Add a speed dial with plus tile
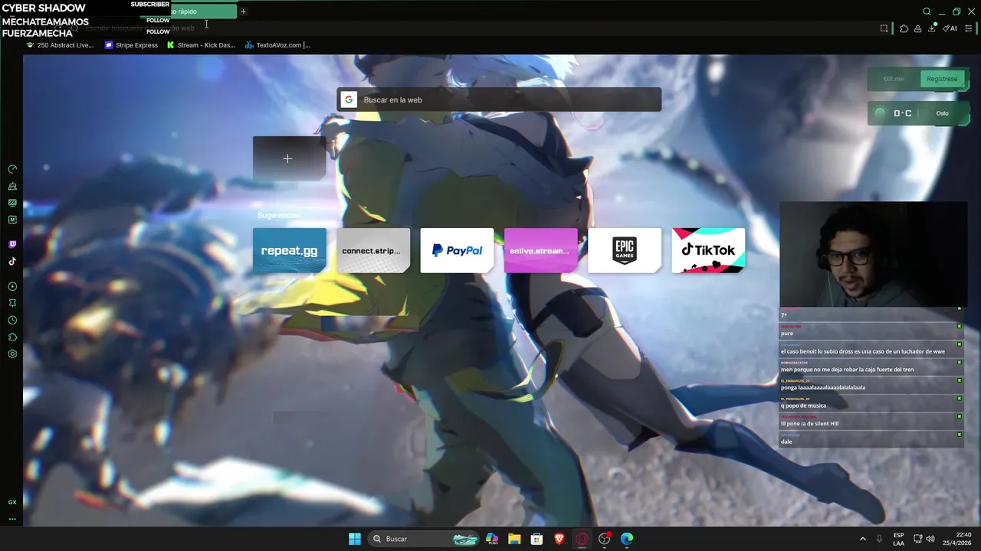 tap(289, 158)
